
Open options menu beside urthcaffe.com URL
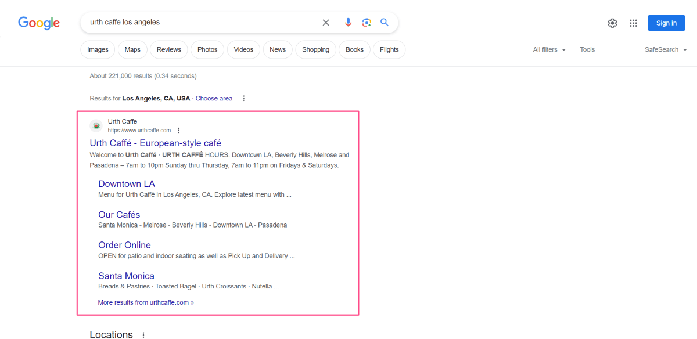(179, 131)
